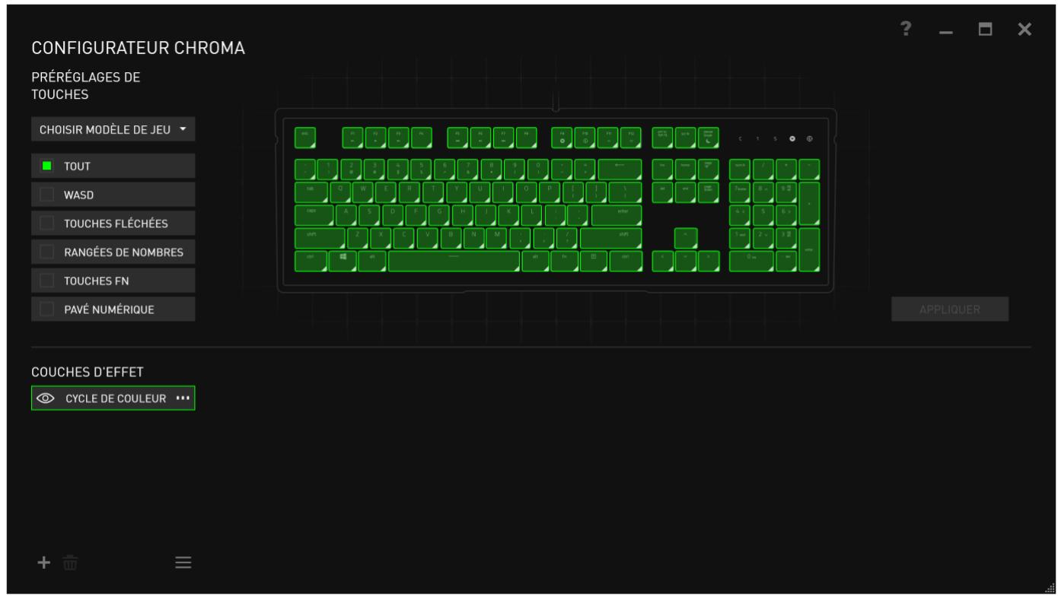Select the numpad tall plus key
1058x596 pixels.
(809, 204)
